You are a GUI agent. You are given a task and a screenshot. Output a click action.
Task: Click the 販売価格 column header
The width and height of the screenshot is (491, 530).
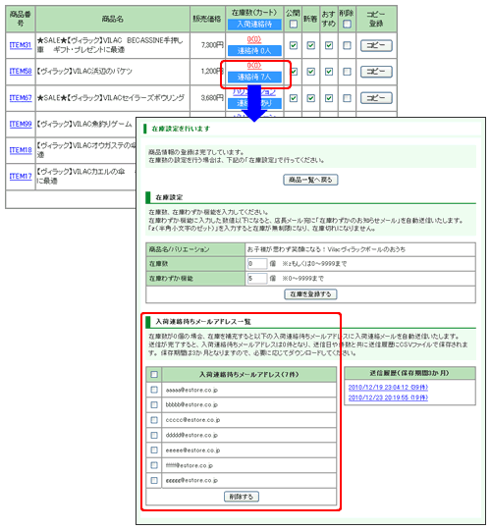(x=207, y=19)
